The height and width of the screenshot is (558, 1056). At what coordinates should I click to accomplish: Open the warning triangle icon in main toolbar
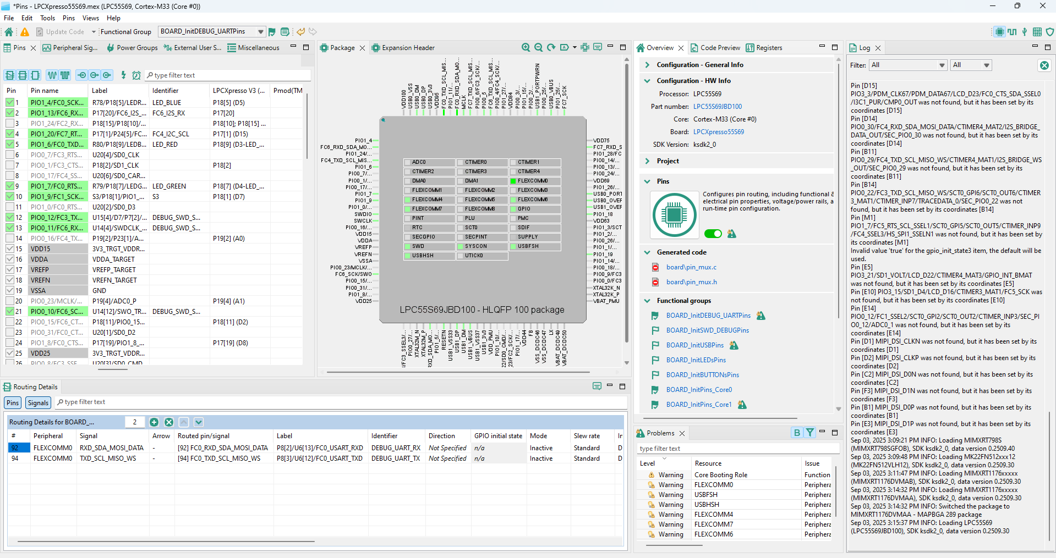[25, 32]
